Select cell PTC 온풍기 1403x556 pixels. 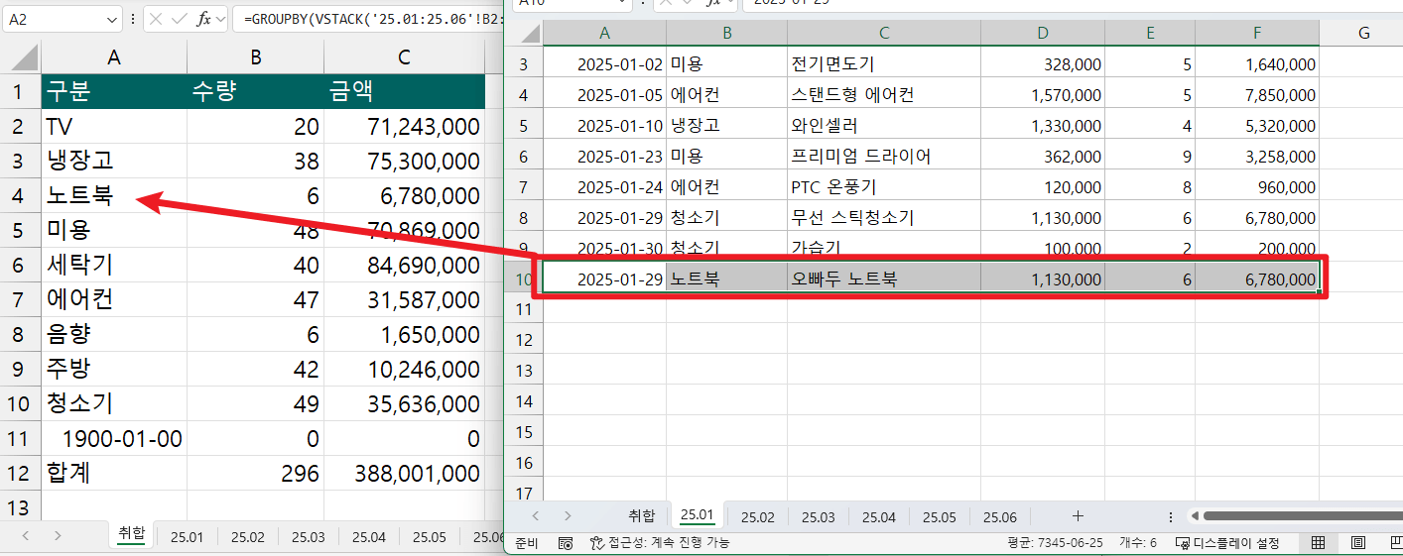(884, 187)
